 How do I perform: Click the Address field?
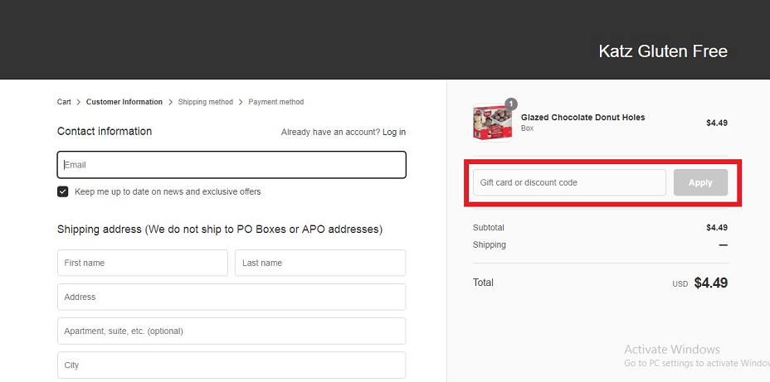231,297
